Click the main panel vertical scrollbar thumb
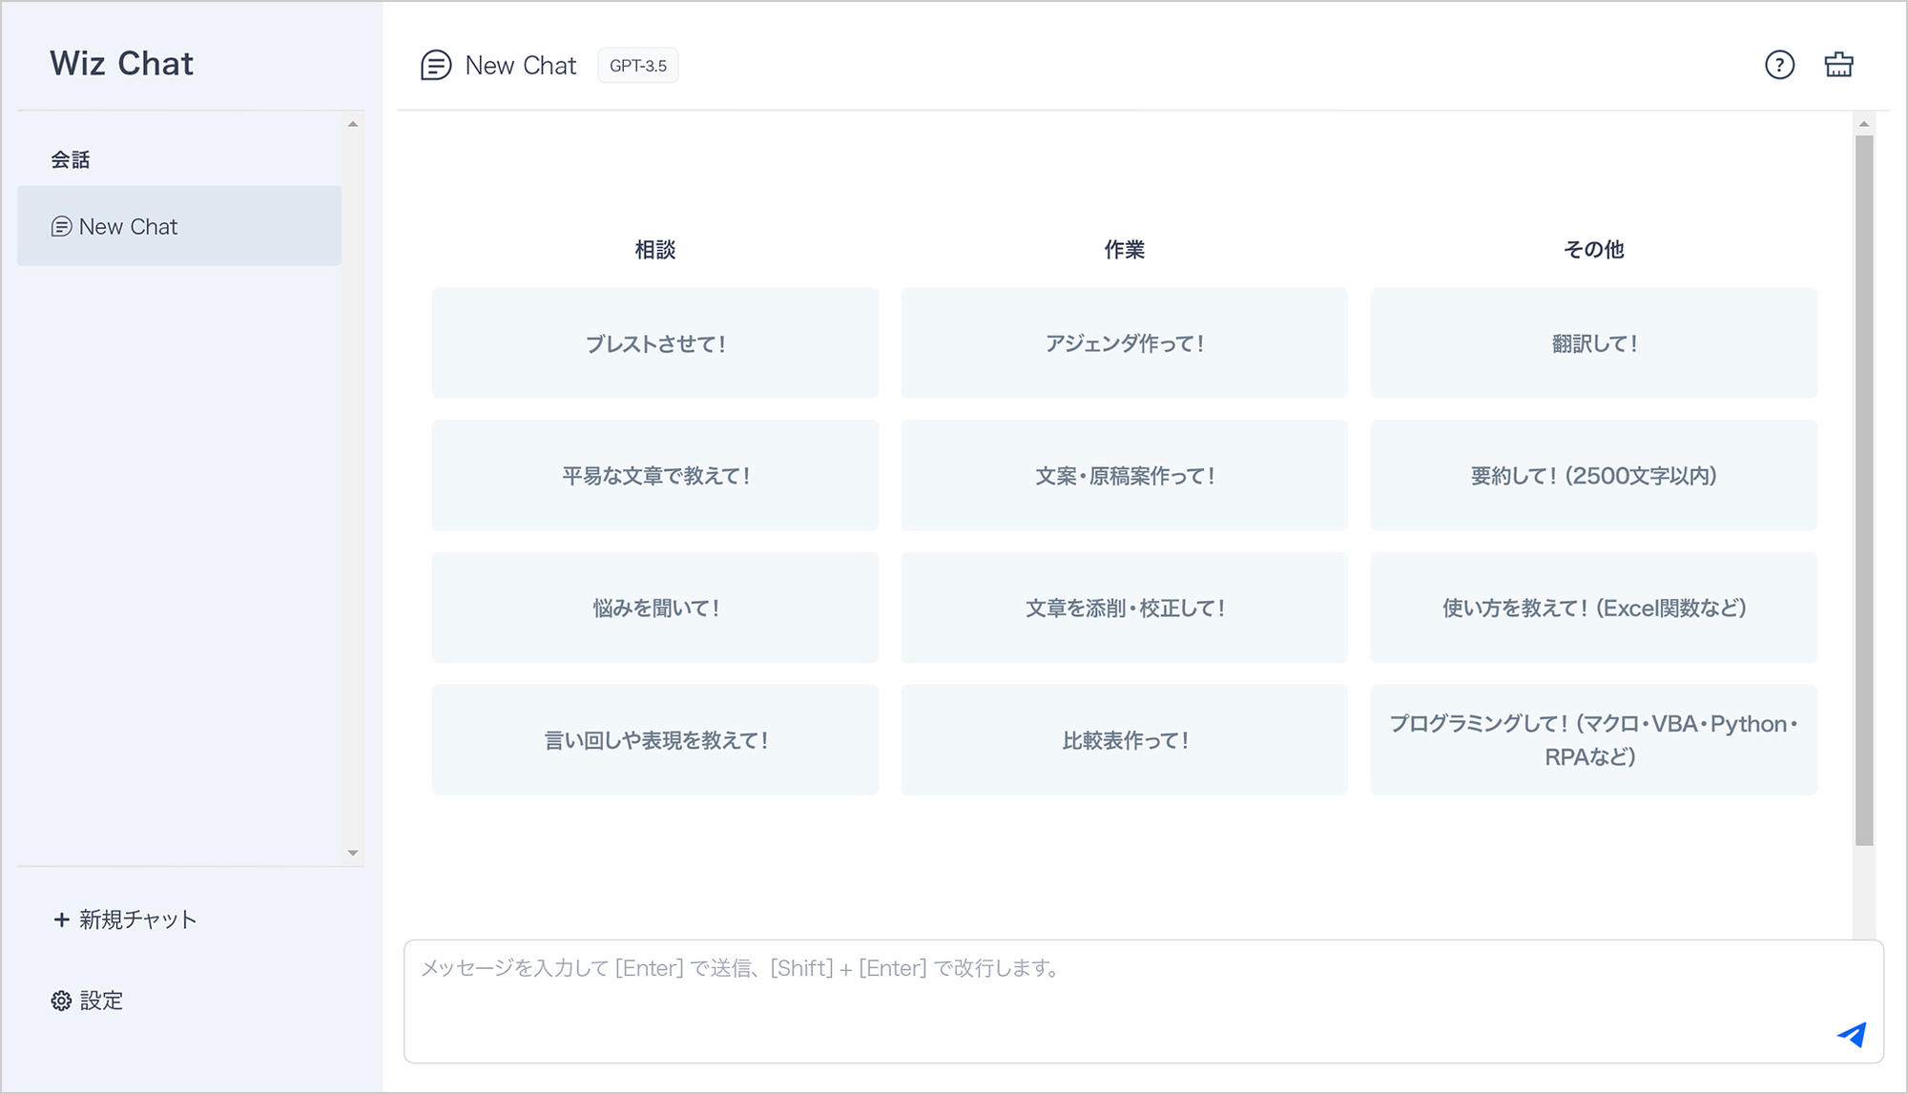 pos(1864,490)
